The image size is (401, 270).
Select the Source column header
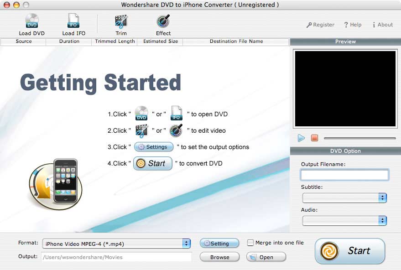pyautogui.click(x=24, y=42)
